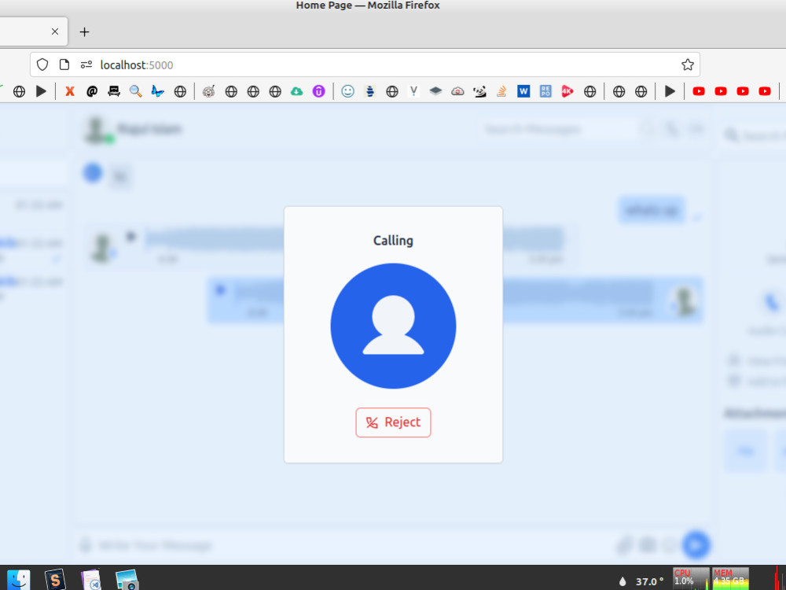This screenshot has height=590, width=786.
Task: Click the localhost:5000 address bar
Action: click(x=365, y=65)
